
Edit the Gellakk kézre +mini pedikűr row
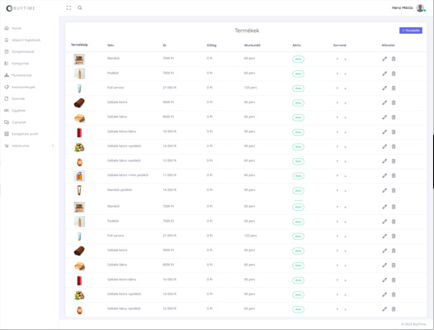point(384,175)
